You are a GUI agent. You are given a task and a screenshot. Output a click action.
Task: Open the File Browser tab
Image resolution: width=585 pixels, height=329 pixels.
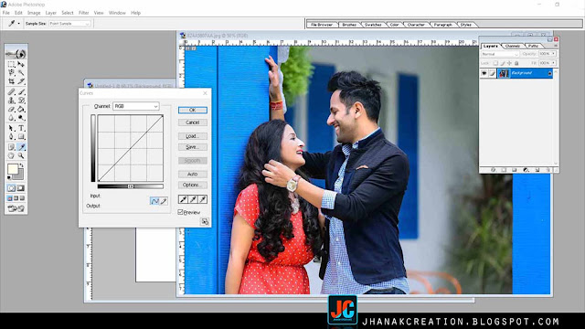(322, 25)
